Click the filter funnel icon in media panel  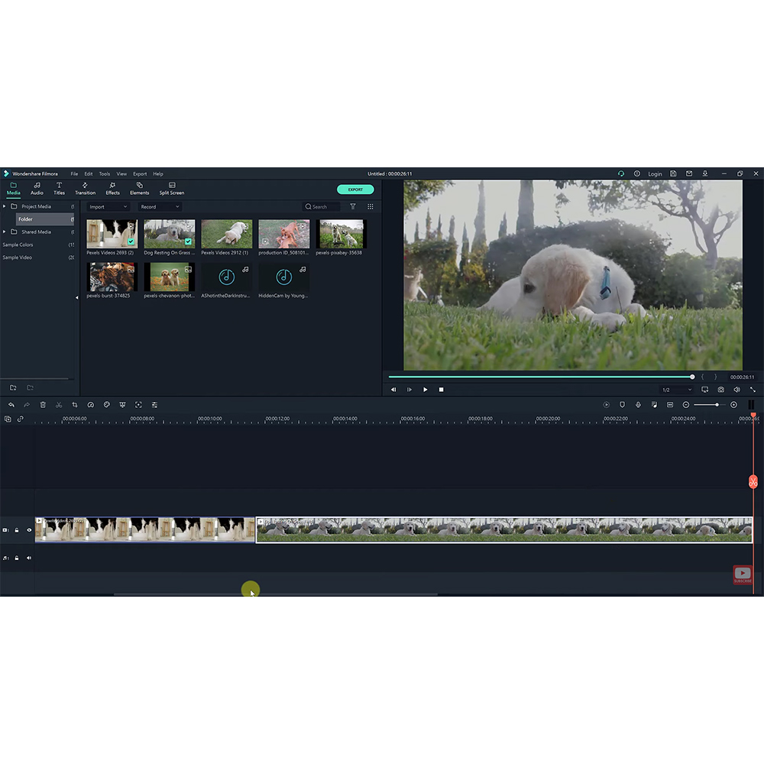click(353, 206)
